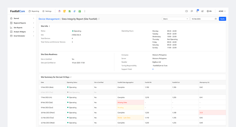The image size is (236, 127).
Task: Open the calendar icon in date field
Action: click(x=216, y=19)
